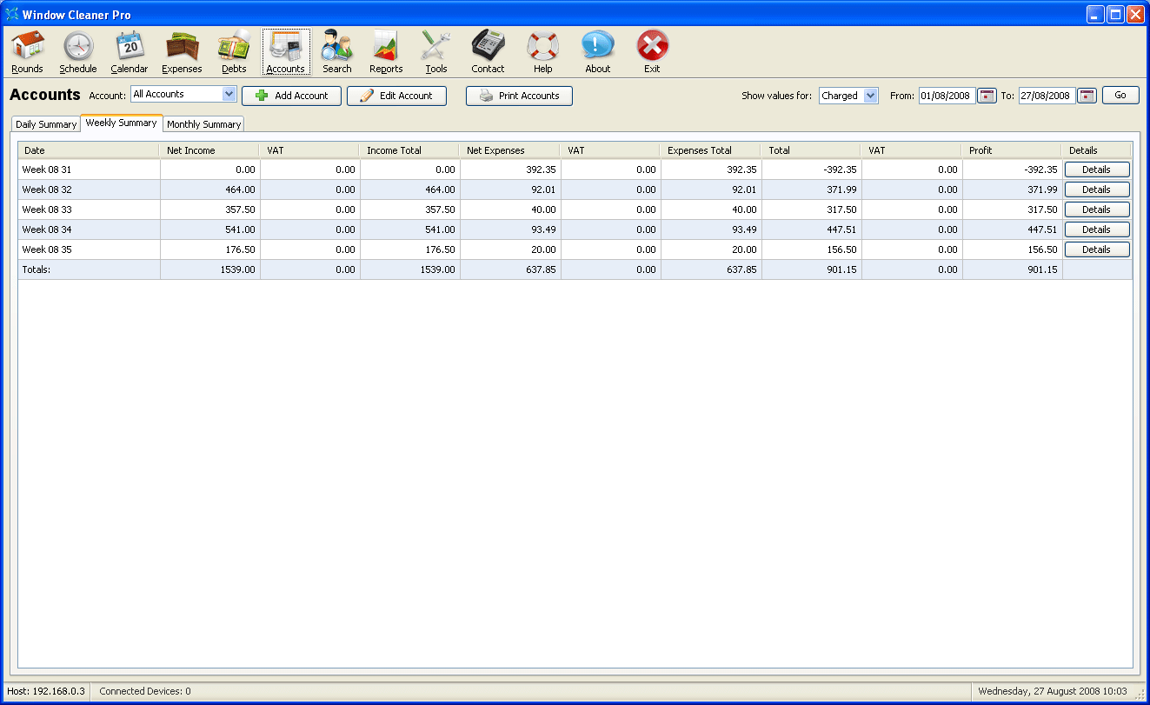Open the Calendar toolbar icon
This screenshot has height=705, width=1150.
[130, 46]
